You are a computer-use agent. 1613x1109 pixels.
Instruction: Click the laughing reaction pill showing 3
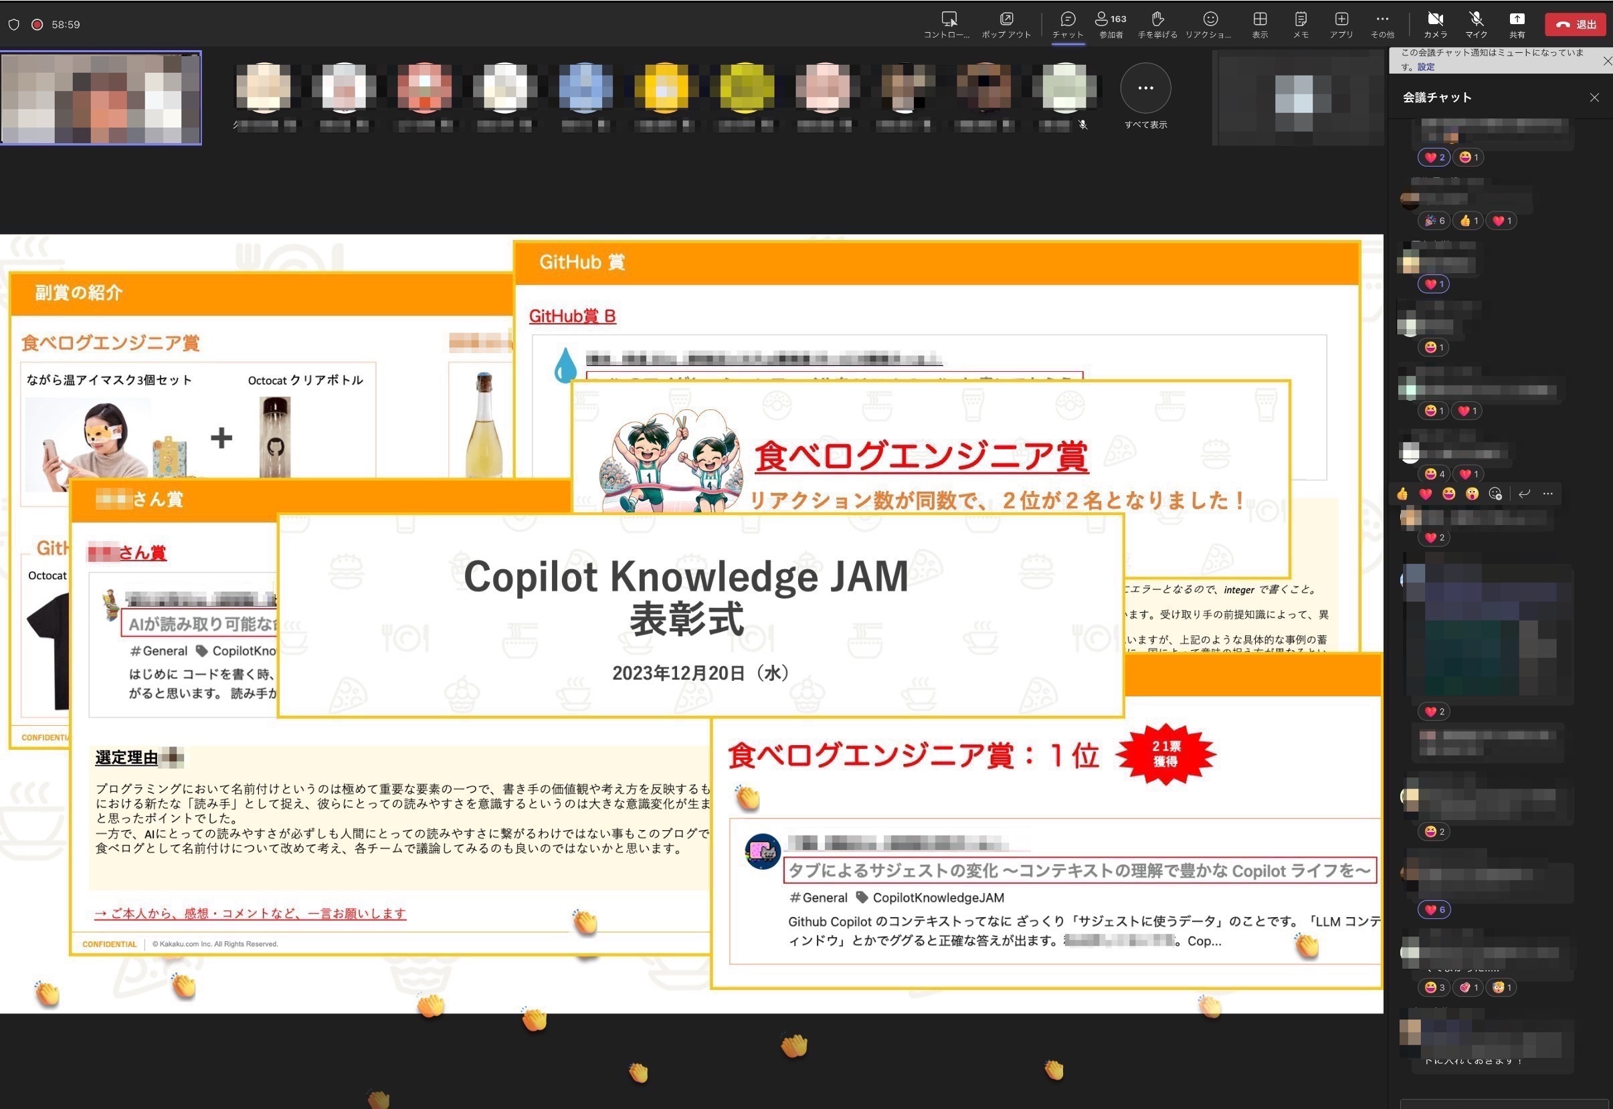click(1434, 987)
